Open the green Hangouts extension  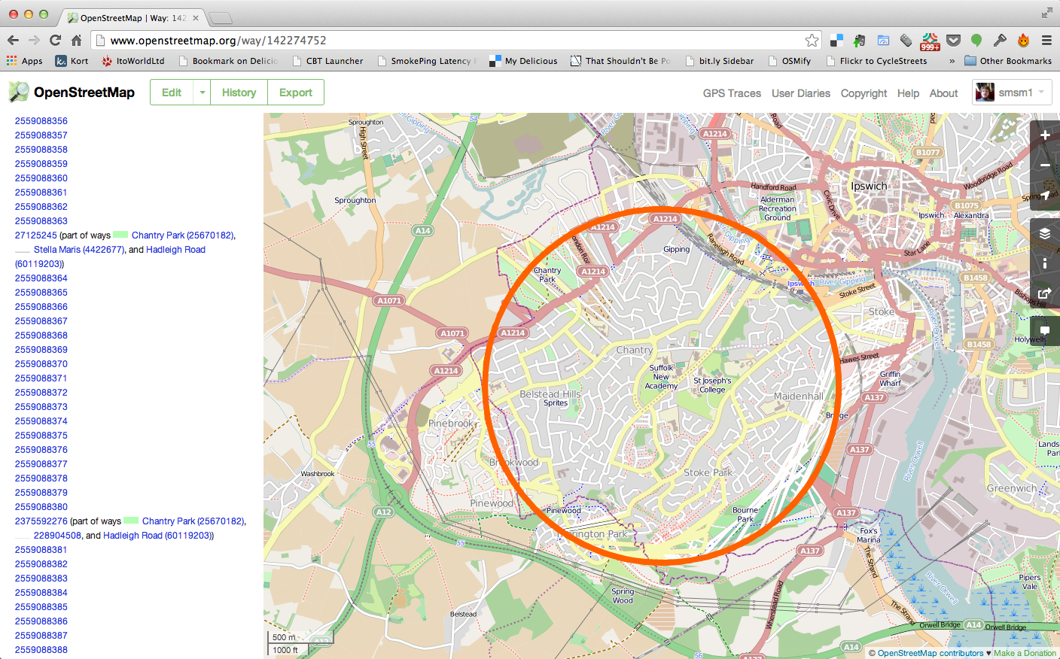(x=976, y=40)
